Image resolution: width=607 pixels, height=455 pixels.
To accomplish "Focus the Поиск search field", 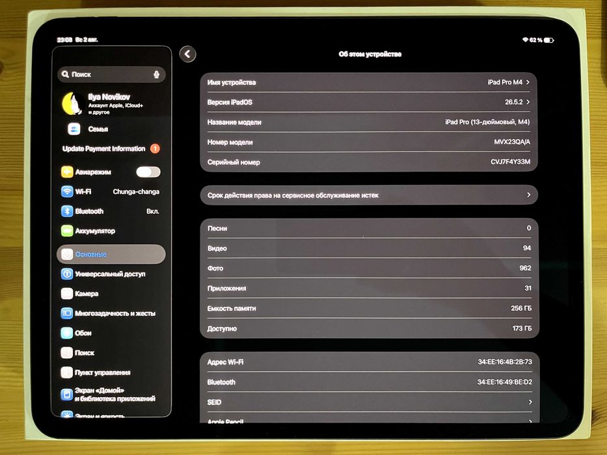I will pyautogui.click(x=111, y=74).
